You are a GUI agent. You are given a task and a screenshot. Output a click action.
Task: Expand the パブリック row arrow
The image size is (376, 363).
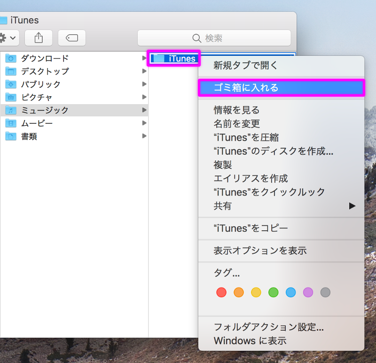[x=144, y=84]
